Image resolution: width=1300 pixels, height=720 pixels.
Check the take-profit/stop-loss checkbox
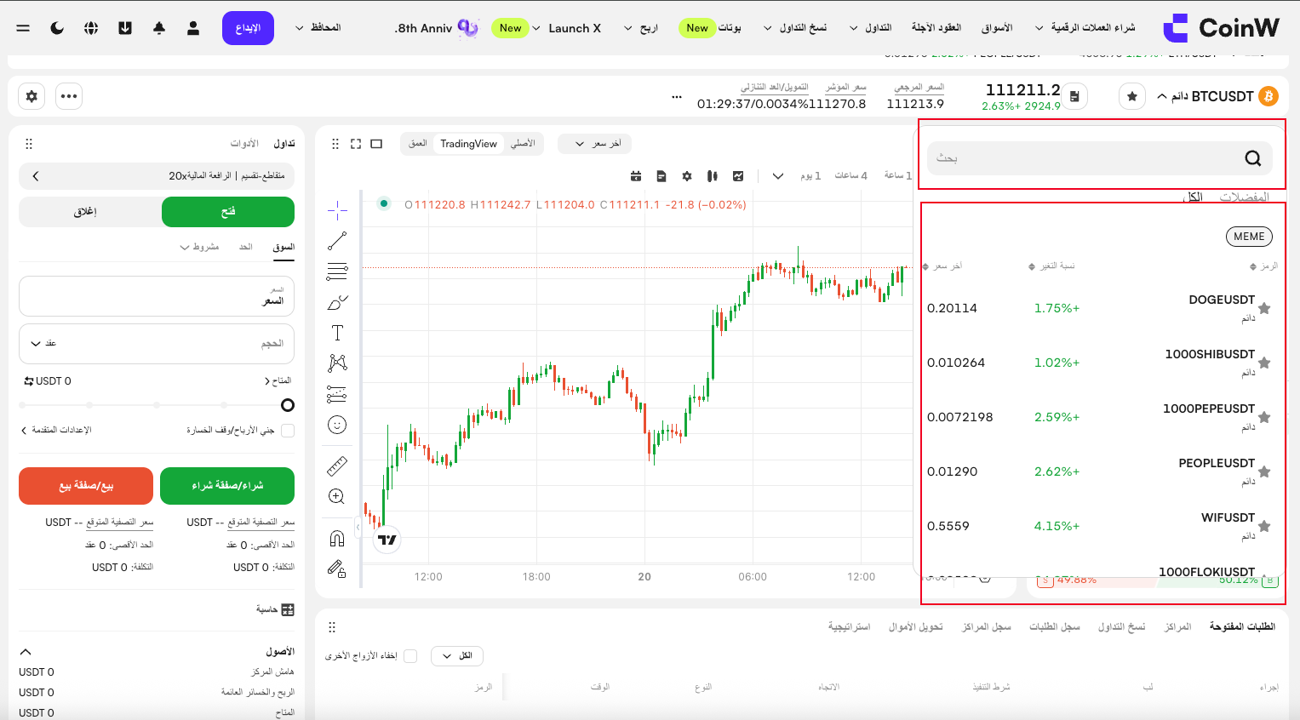(288, 431)
